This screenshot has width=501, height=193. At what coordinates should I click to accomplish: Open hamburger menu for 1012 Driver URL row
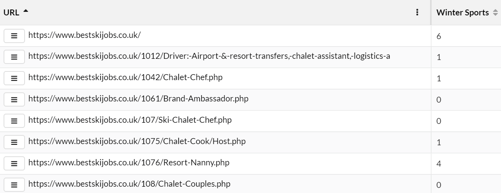(14, 57)
